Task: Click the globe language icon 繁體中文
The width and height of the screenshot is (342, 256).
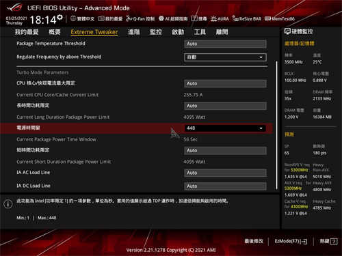Action: point(82,18)
